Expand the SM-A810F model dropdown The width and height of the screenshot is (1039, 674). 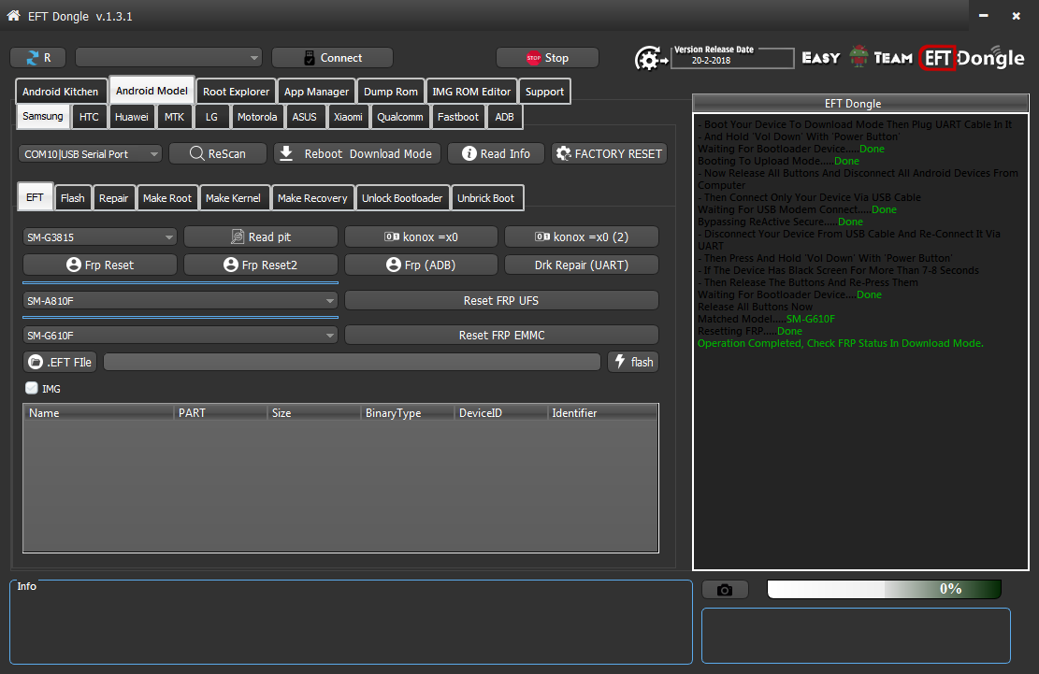click(180, 301)
